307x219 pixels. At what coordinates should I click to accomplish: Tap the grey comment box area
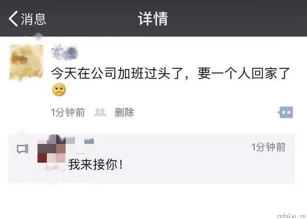(152, 158)
